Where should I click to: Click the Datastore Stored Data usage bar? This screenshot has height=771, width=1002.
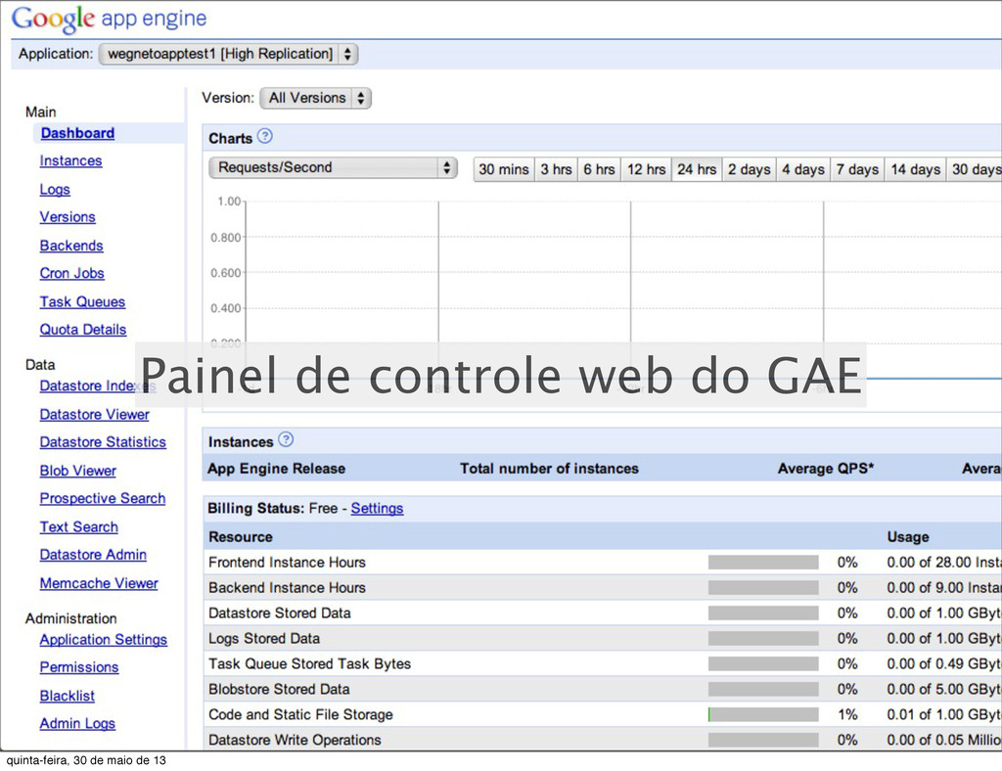tap(763, 612)
